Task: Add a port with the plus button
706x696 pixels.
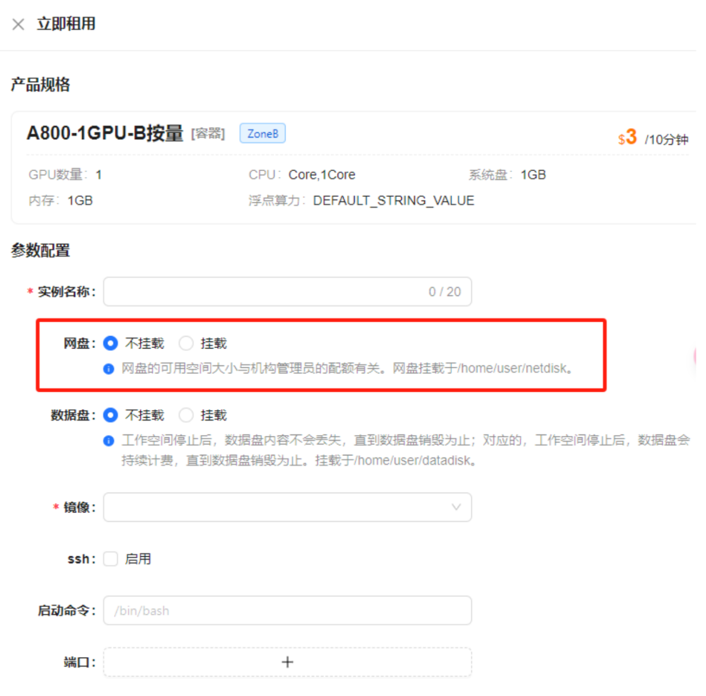Action: (287, 662)
